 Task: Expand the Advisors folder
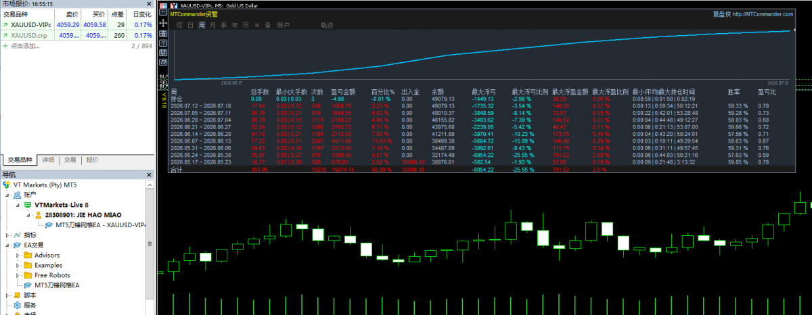(18, 255)
